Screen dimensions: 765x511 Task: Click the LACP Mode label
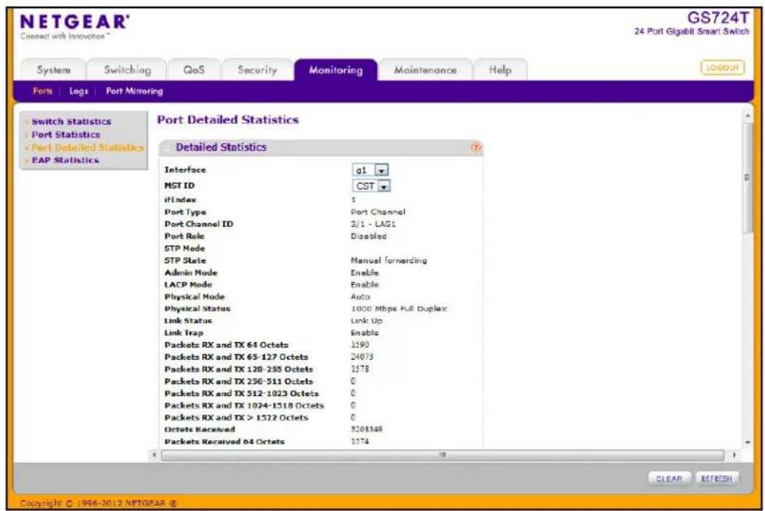click(188, 285)
